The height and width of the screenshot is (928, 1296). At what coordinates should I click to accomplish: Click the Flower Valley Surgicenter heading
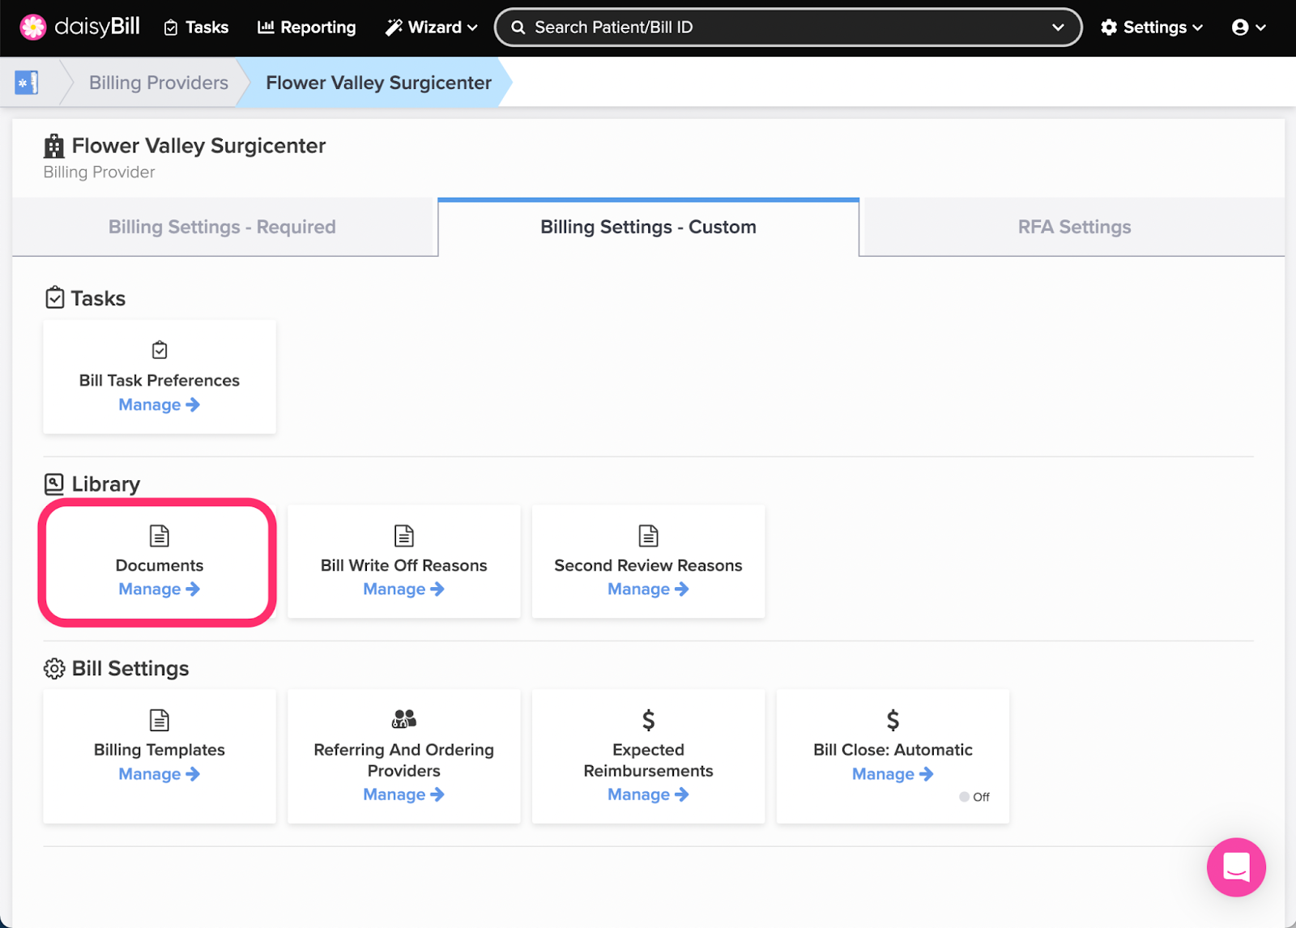point(198,146)
